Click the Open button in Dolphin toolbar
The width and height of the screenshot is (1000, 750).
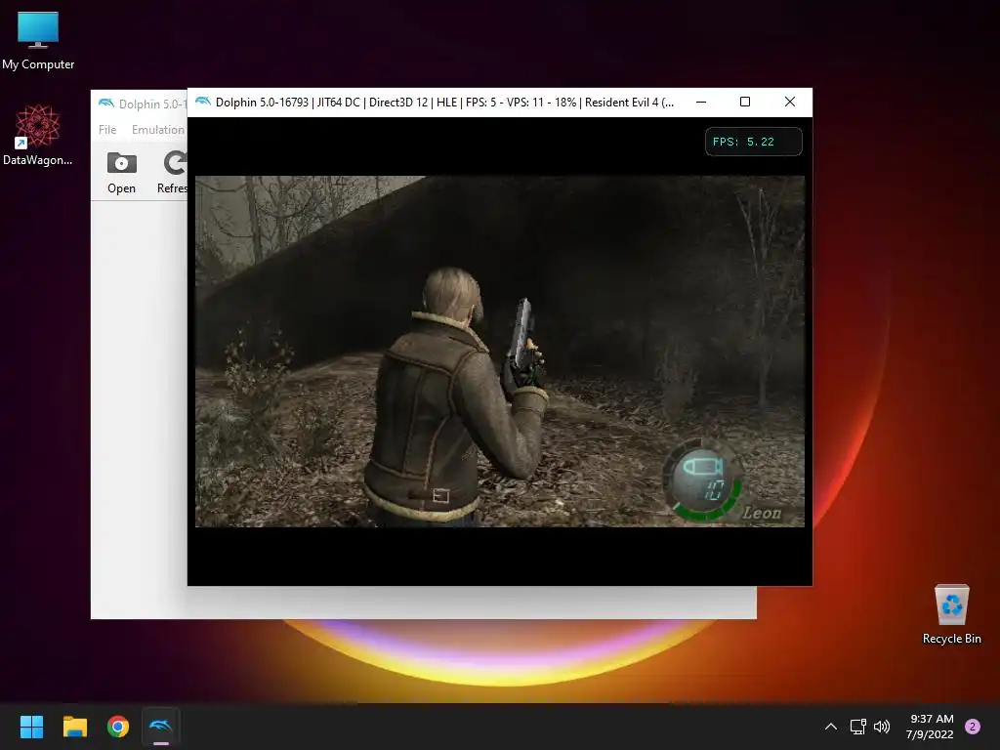(x=121, y=172)
